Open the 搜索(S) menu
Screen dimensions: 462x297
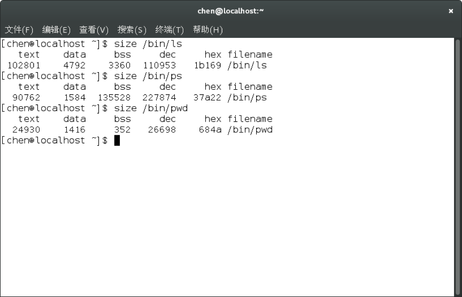click(132, 29)
